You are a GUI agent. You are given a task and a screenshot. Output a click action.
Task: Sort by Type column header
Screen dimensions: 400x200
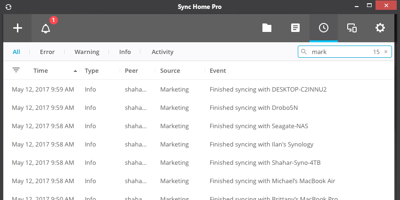91,71
